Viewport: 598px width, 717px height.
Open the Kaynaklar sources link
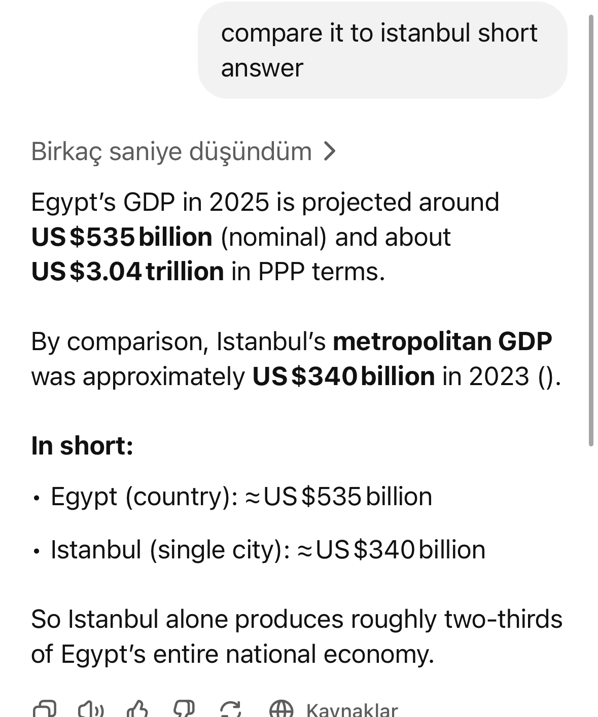[333, 709]
